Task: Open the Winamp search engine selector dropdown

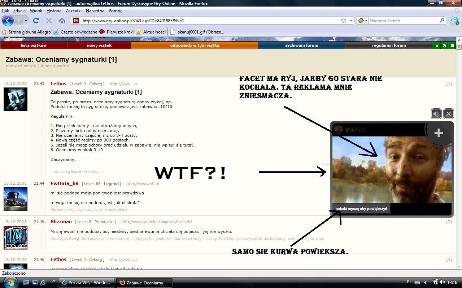Action: click(362, 21)
